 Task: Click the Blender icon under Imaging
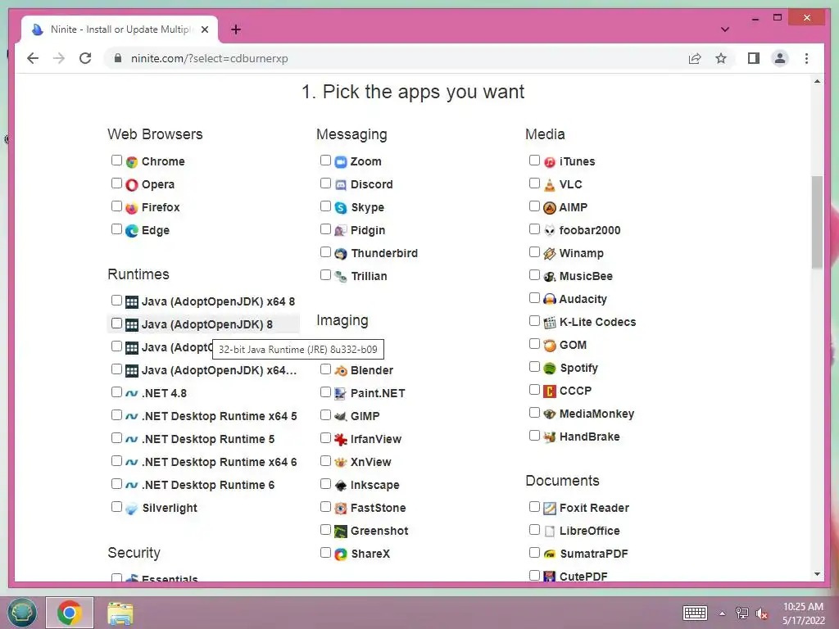point(341,370)
